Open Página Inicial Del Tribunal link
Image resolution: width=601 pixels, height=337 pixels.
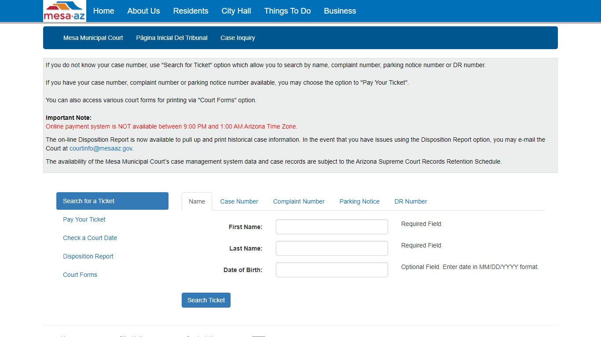tap(172, 38)
